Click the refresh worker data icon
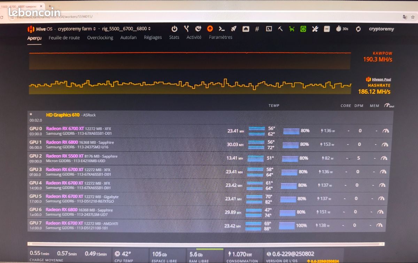 358,29
